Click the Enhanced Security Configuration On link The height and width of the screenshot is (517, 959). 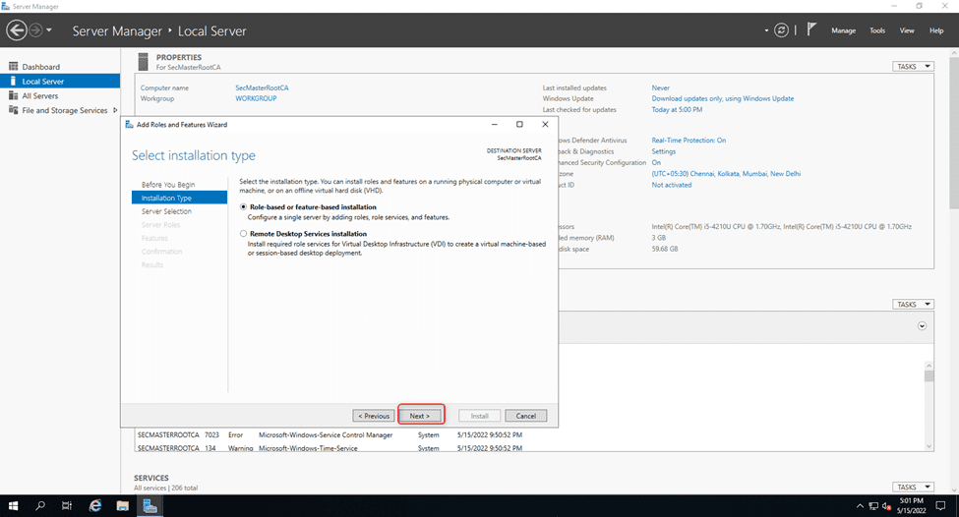coord(656,162)
